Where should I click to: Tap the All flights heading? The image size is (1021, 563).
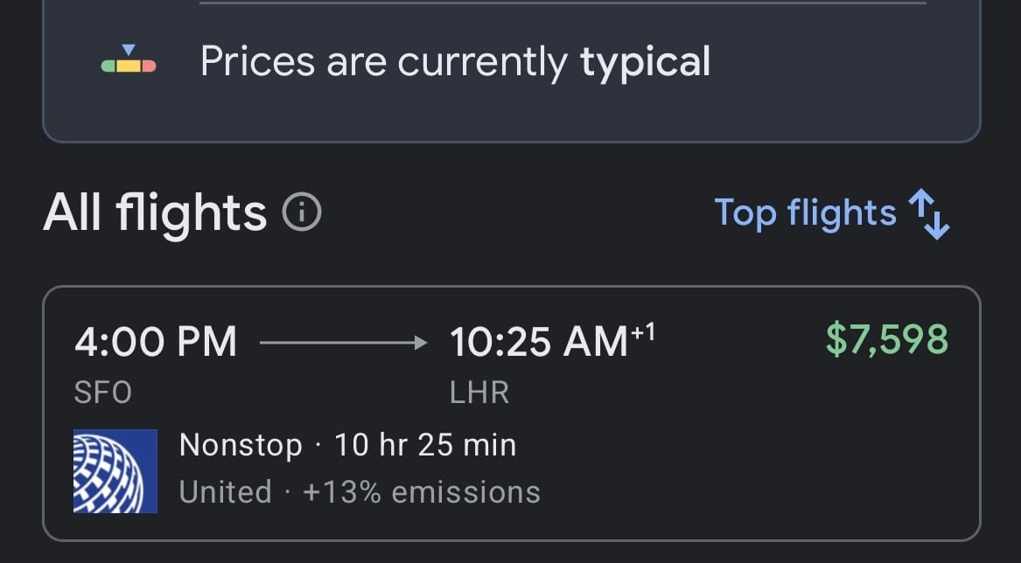point(155,212)
